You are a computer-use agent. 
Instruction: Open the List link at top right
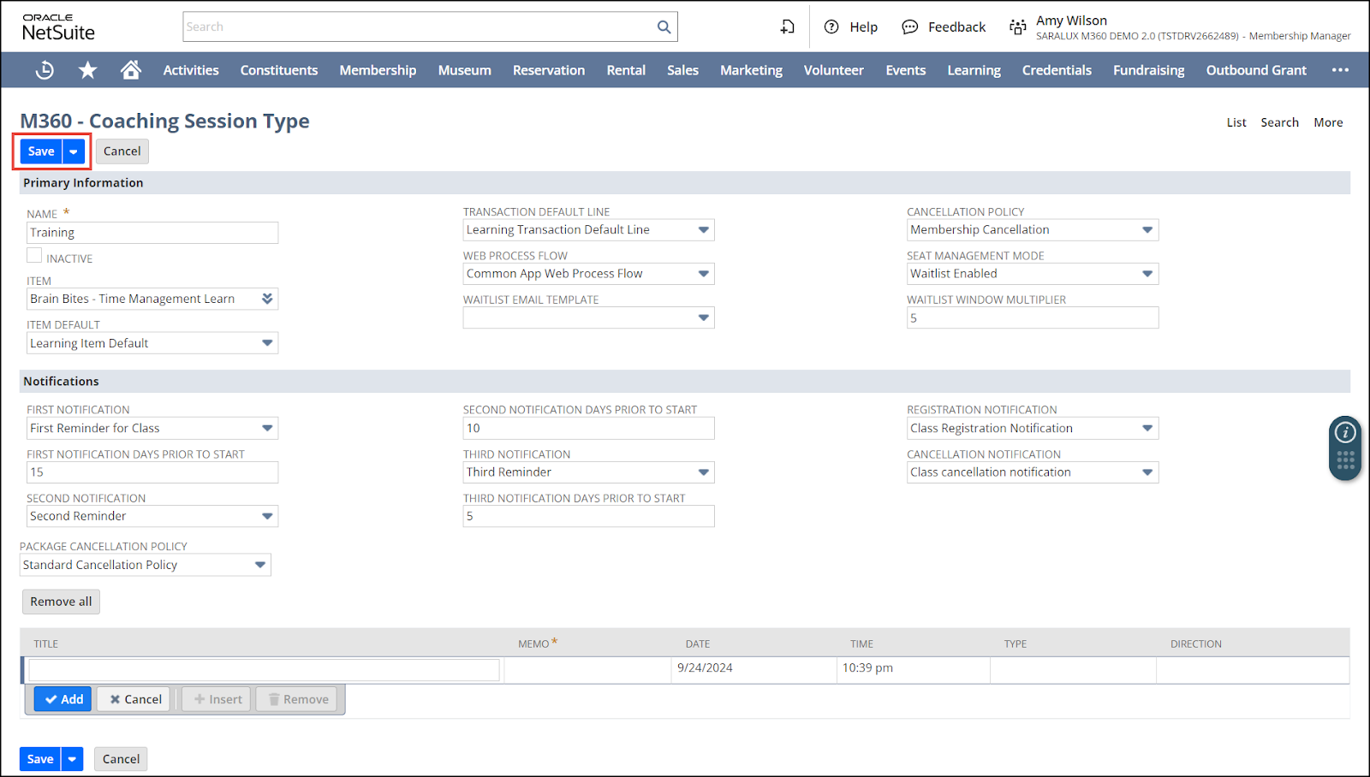1236,122
